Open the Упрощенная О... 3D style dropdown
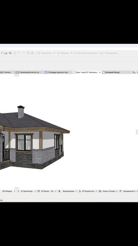The height and width of the screenshot is (246, 138). [130, 191]
